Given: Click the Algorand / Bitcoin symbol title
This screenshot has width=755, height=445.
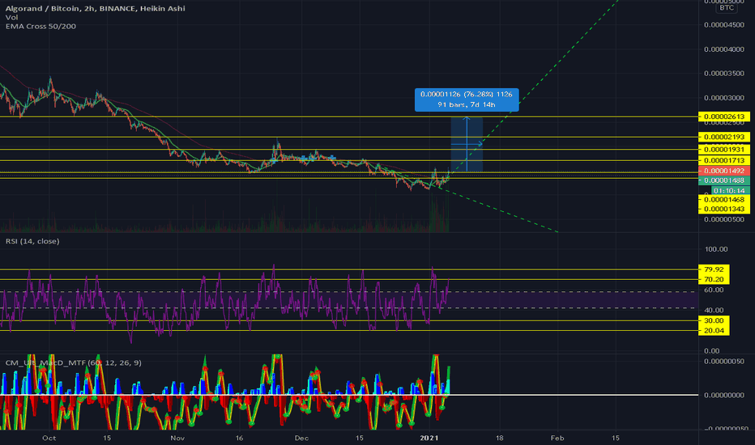Looking at the screenshot, I should [95, 8].
